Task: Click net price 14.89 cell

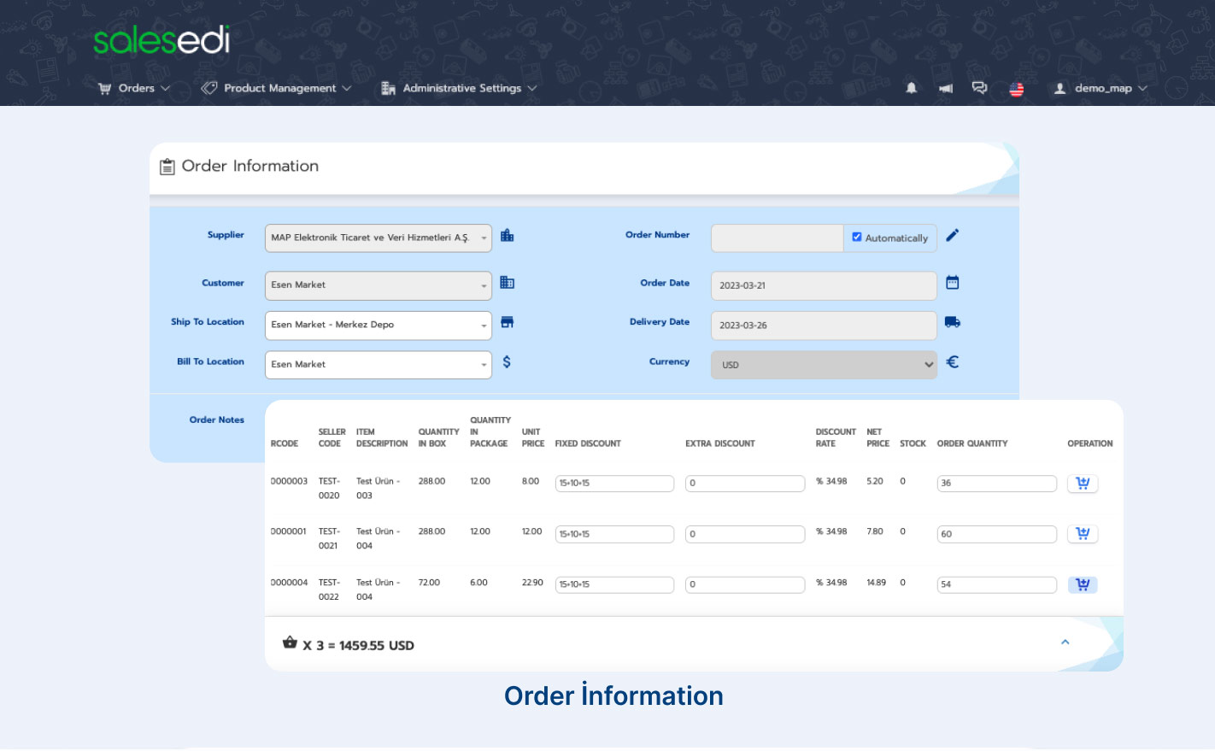Action: (x=876, y=583)
